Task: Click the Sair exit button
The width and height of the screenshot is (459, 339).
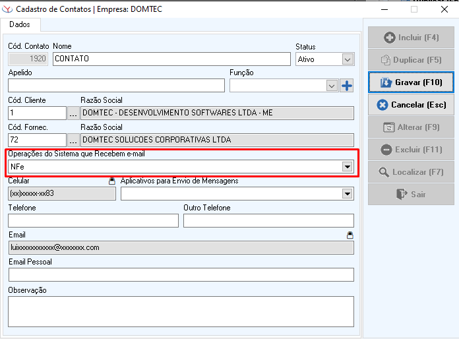Action: pyautogui.click(x=411, y=195)
